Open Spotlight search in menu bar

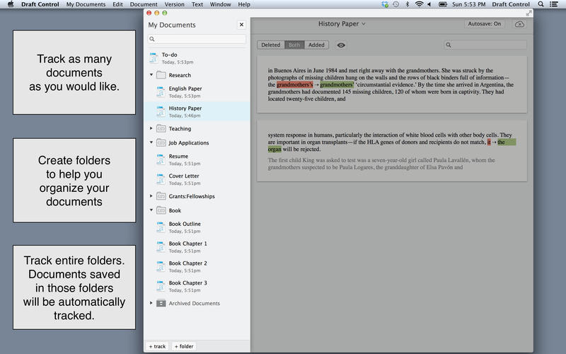point(541,4)
